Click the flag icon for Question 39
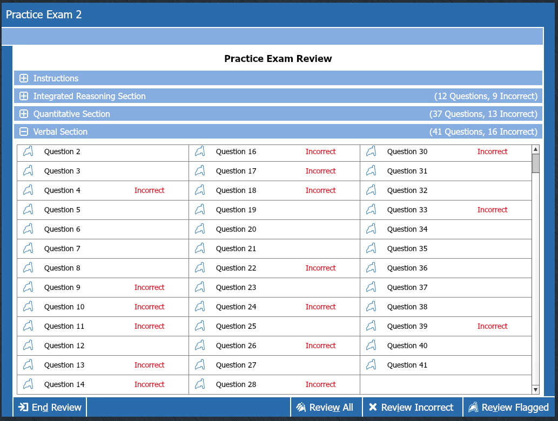This screenshot has height=421, width=558. [371, 326]
